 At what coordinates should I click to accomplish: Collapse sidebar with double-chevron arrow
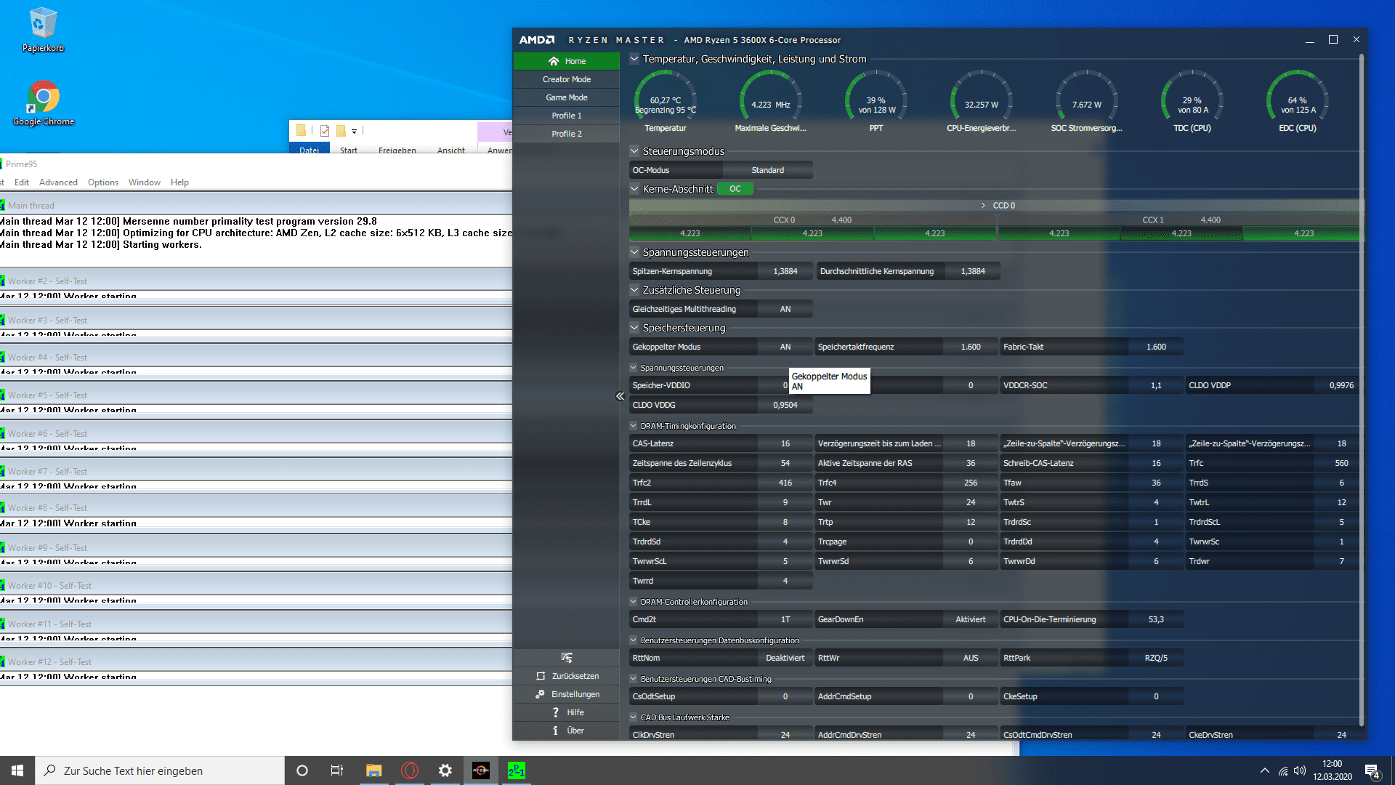620,396
